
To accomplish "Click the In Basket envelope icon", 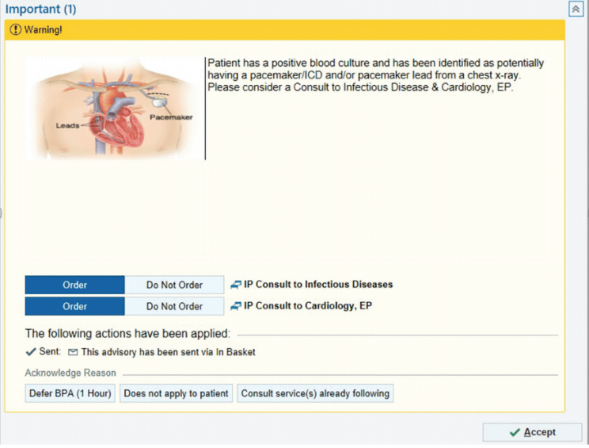I will [73, 352].
